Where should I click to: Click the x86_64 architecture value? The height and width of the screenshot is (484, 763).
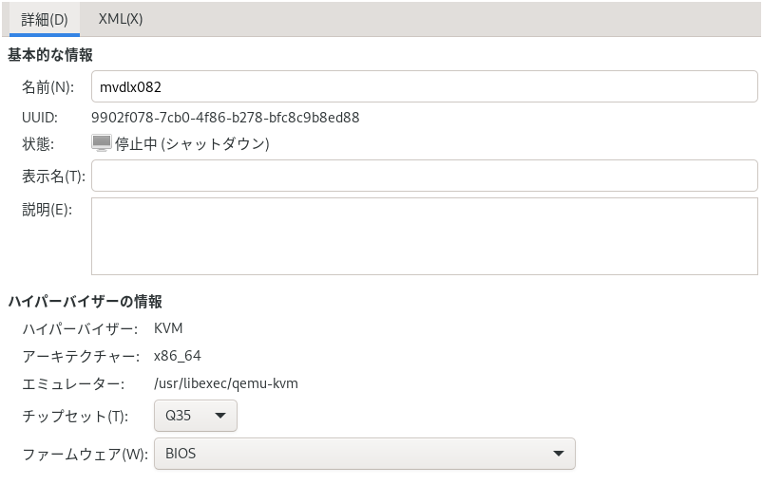[x=178, y=356]
